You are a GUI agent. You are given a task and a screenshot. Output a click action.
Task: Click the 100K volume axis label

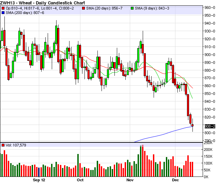pos(208,163)
